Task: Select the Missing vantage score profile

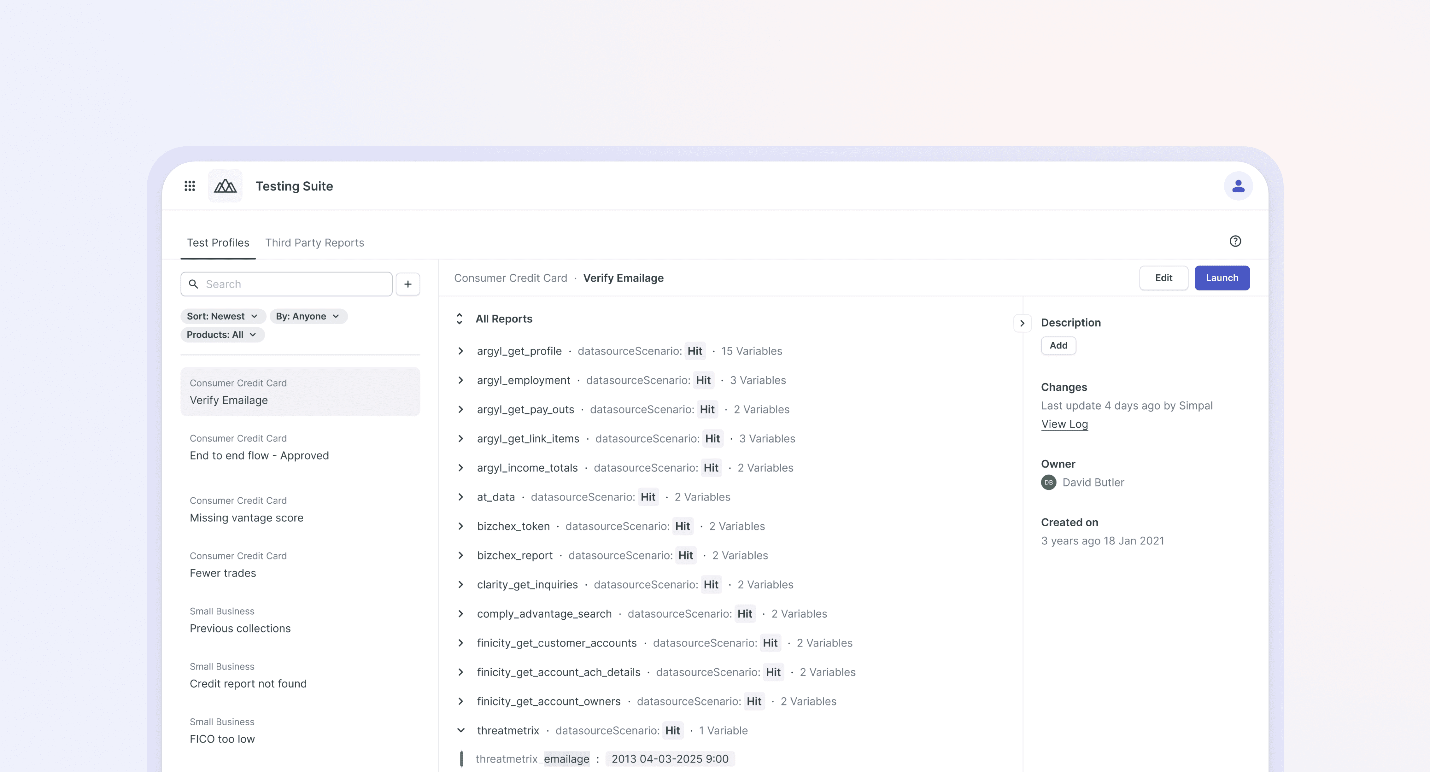Action: click(246, 517)
